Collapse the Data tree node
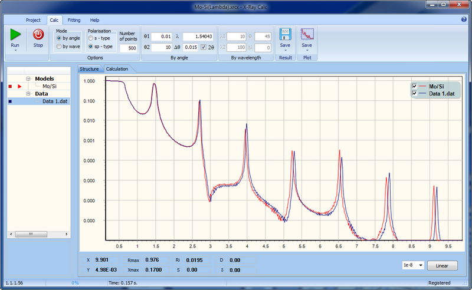472x290 pixels. 28,94
